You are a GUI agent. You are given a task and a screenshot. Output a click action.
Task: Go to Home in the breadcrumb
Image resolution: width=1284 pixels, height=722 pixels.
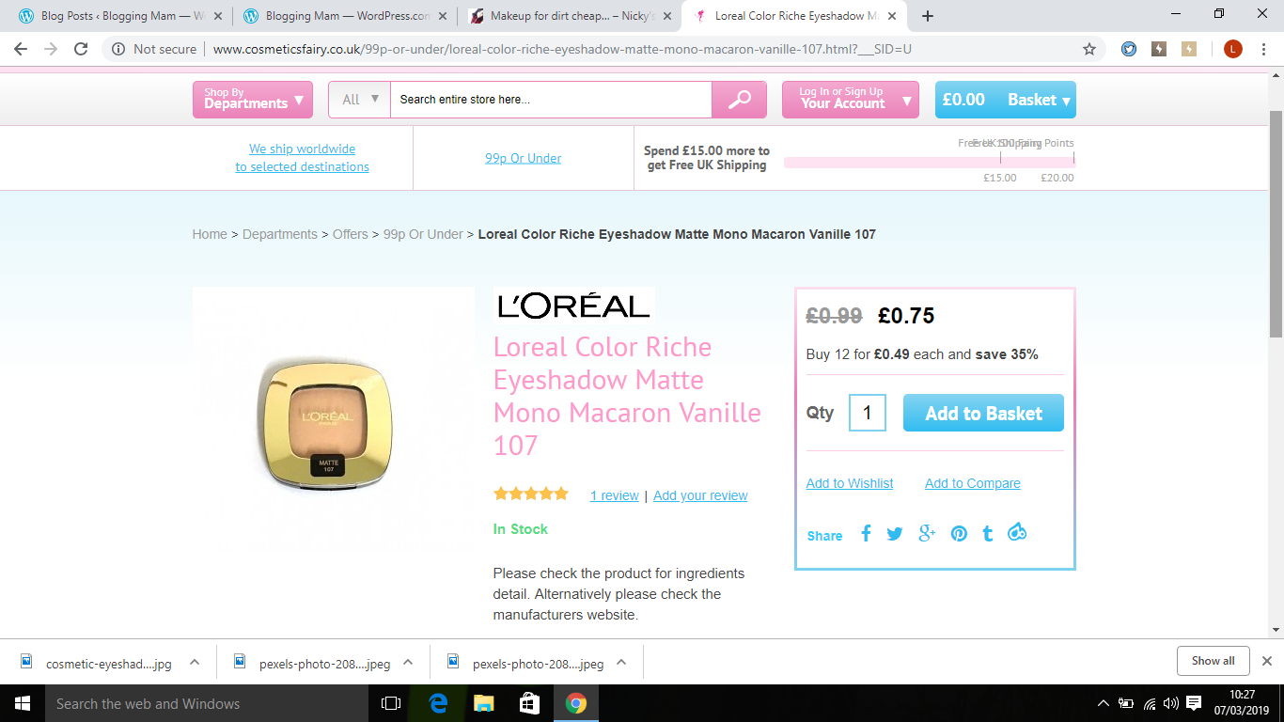pos(210,234)
